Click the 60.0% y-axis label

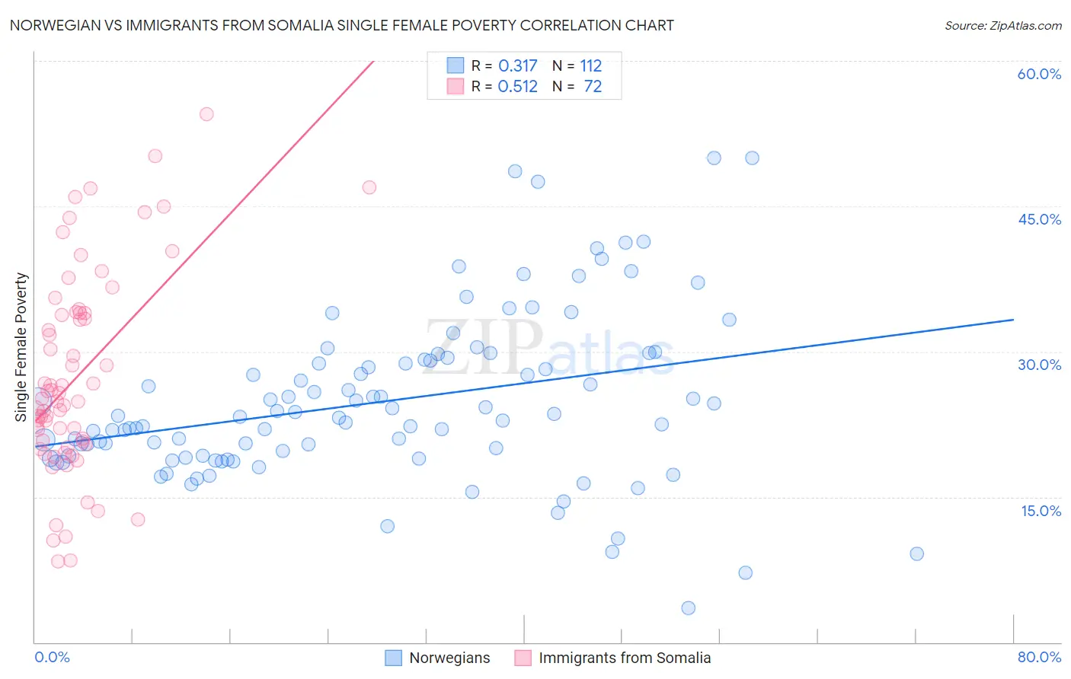tap(1039, 74)
